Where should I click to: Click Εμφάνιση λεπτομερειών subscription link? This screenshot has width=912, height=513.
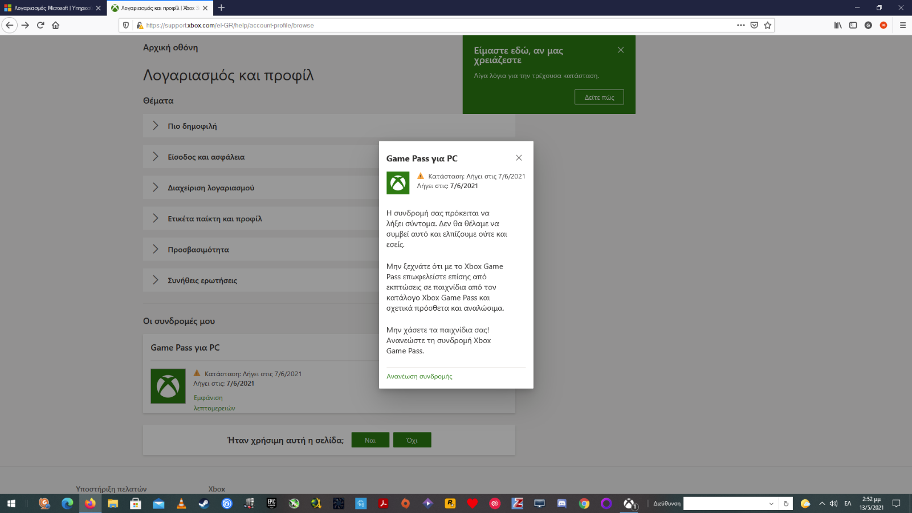(x=214, y=403)
